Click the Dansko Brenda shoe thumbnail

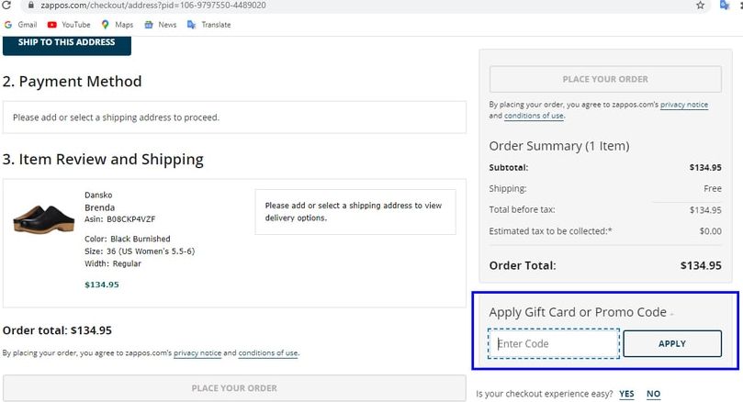coord(43,218)
